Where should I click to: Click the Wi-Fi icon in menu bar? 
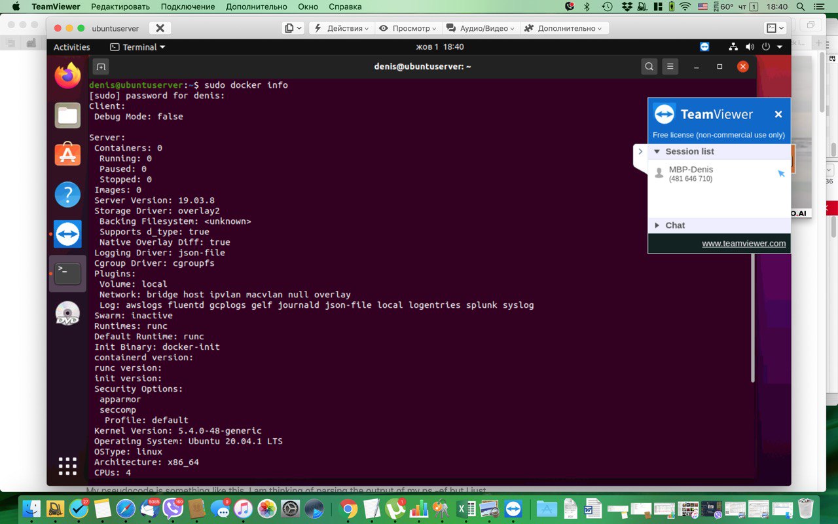[x=685, y=7]
